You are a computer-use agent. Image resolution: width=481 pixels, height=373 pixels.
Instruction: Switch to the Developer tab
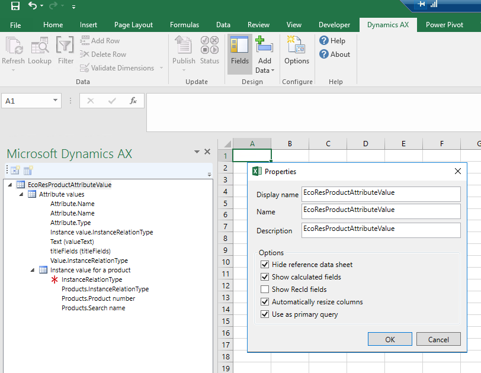click(x=334, y=25)
